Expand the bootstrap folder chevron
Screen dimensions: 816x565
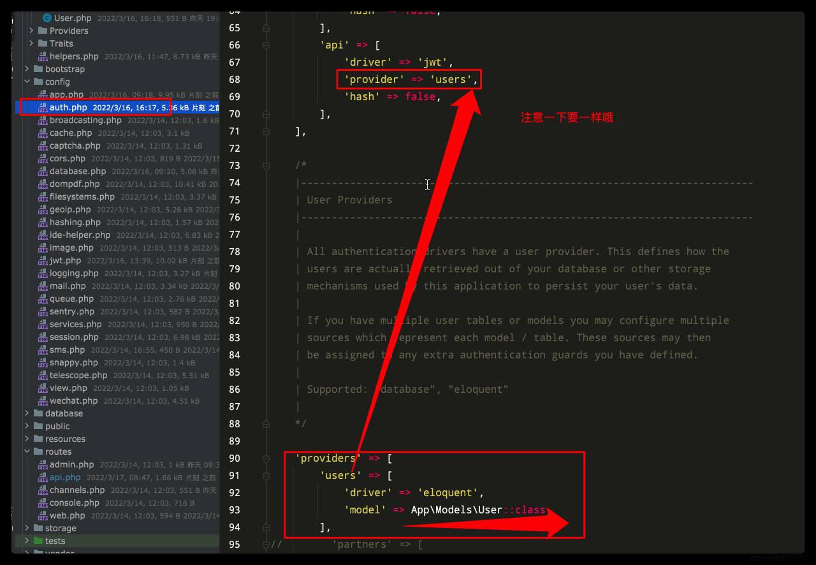click(x=27, y=69)
